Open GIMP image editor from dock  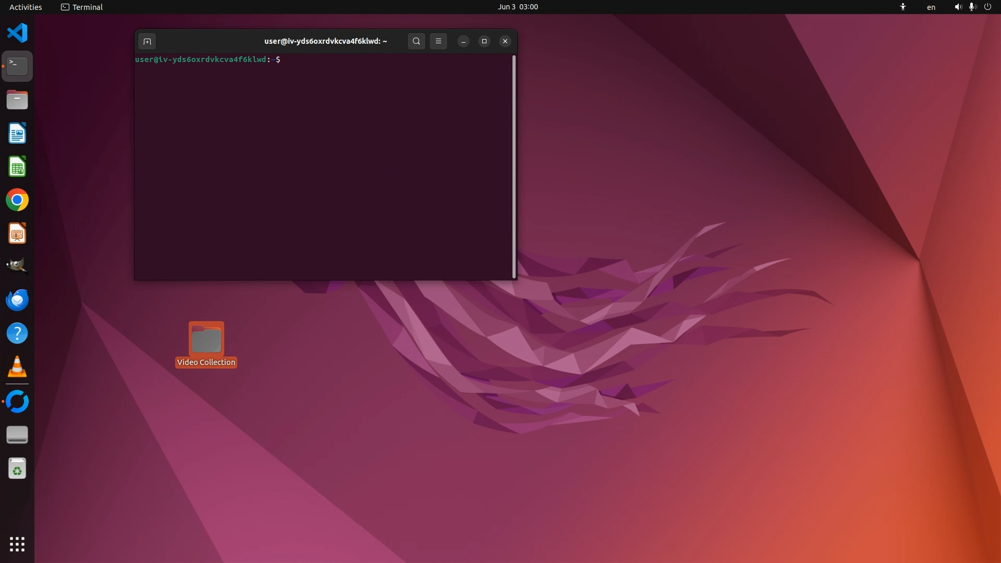[17, 266]
